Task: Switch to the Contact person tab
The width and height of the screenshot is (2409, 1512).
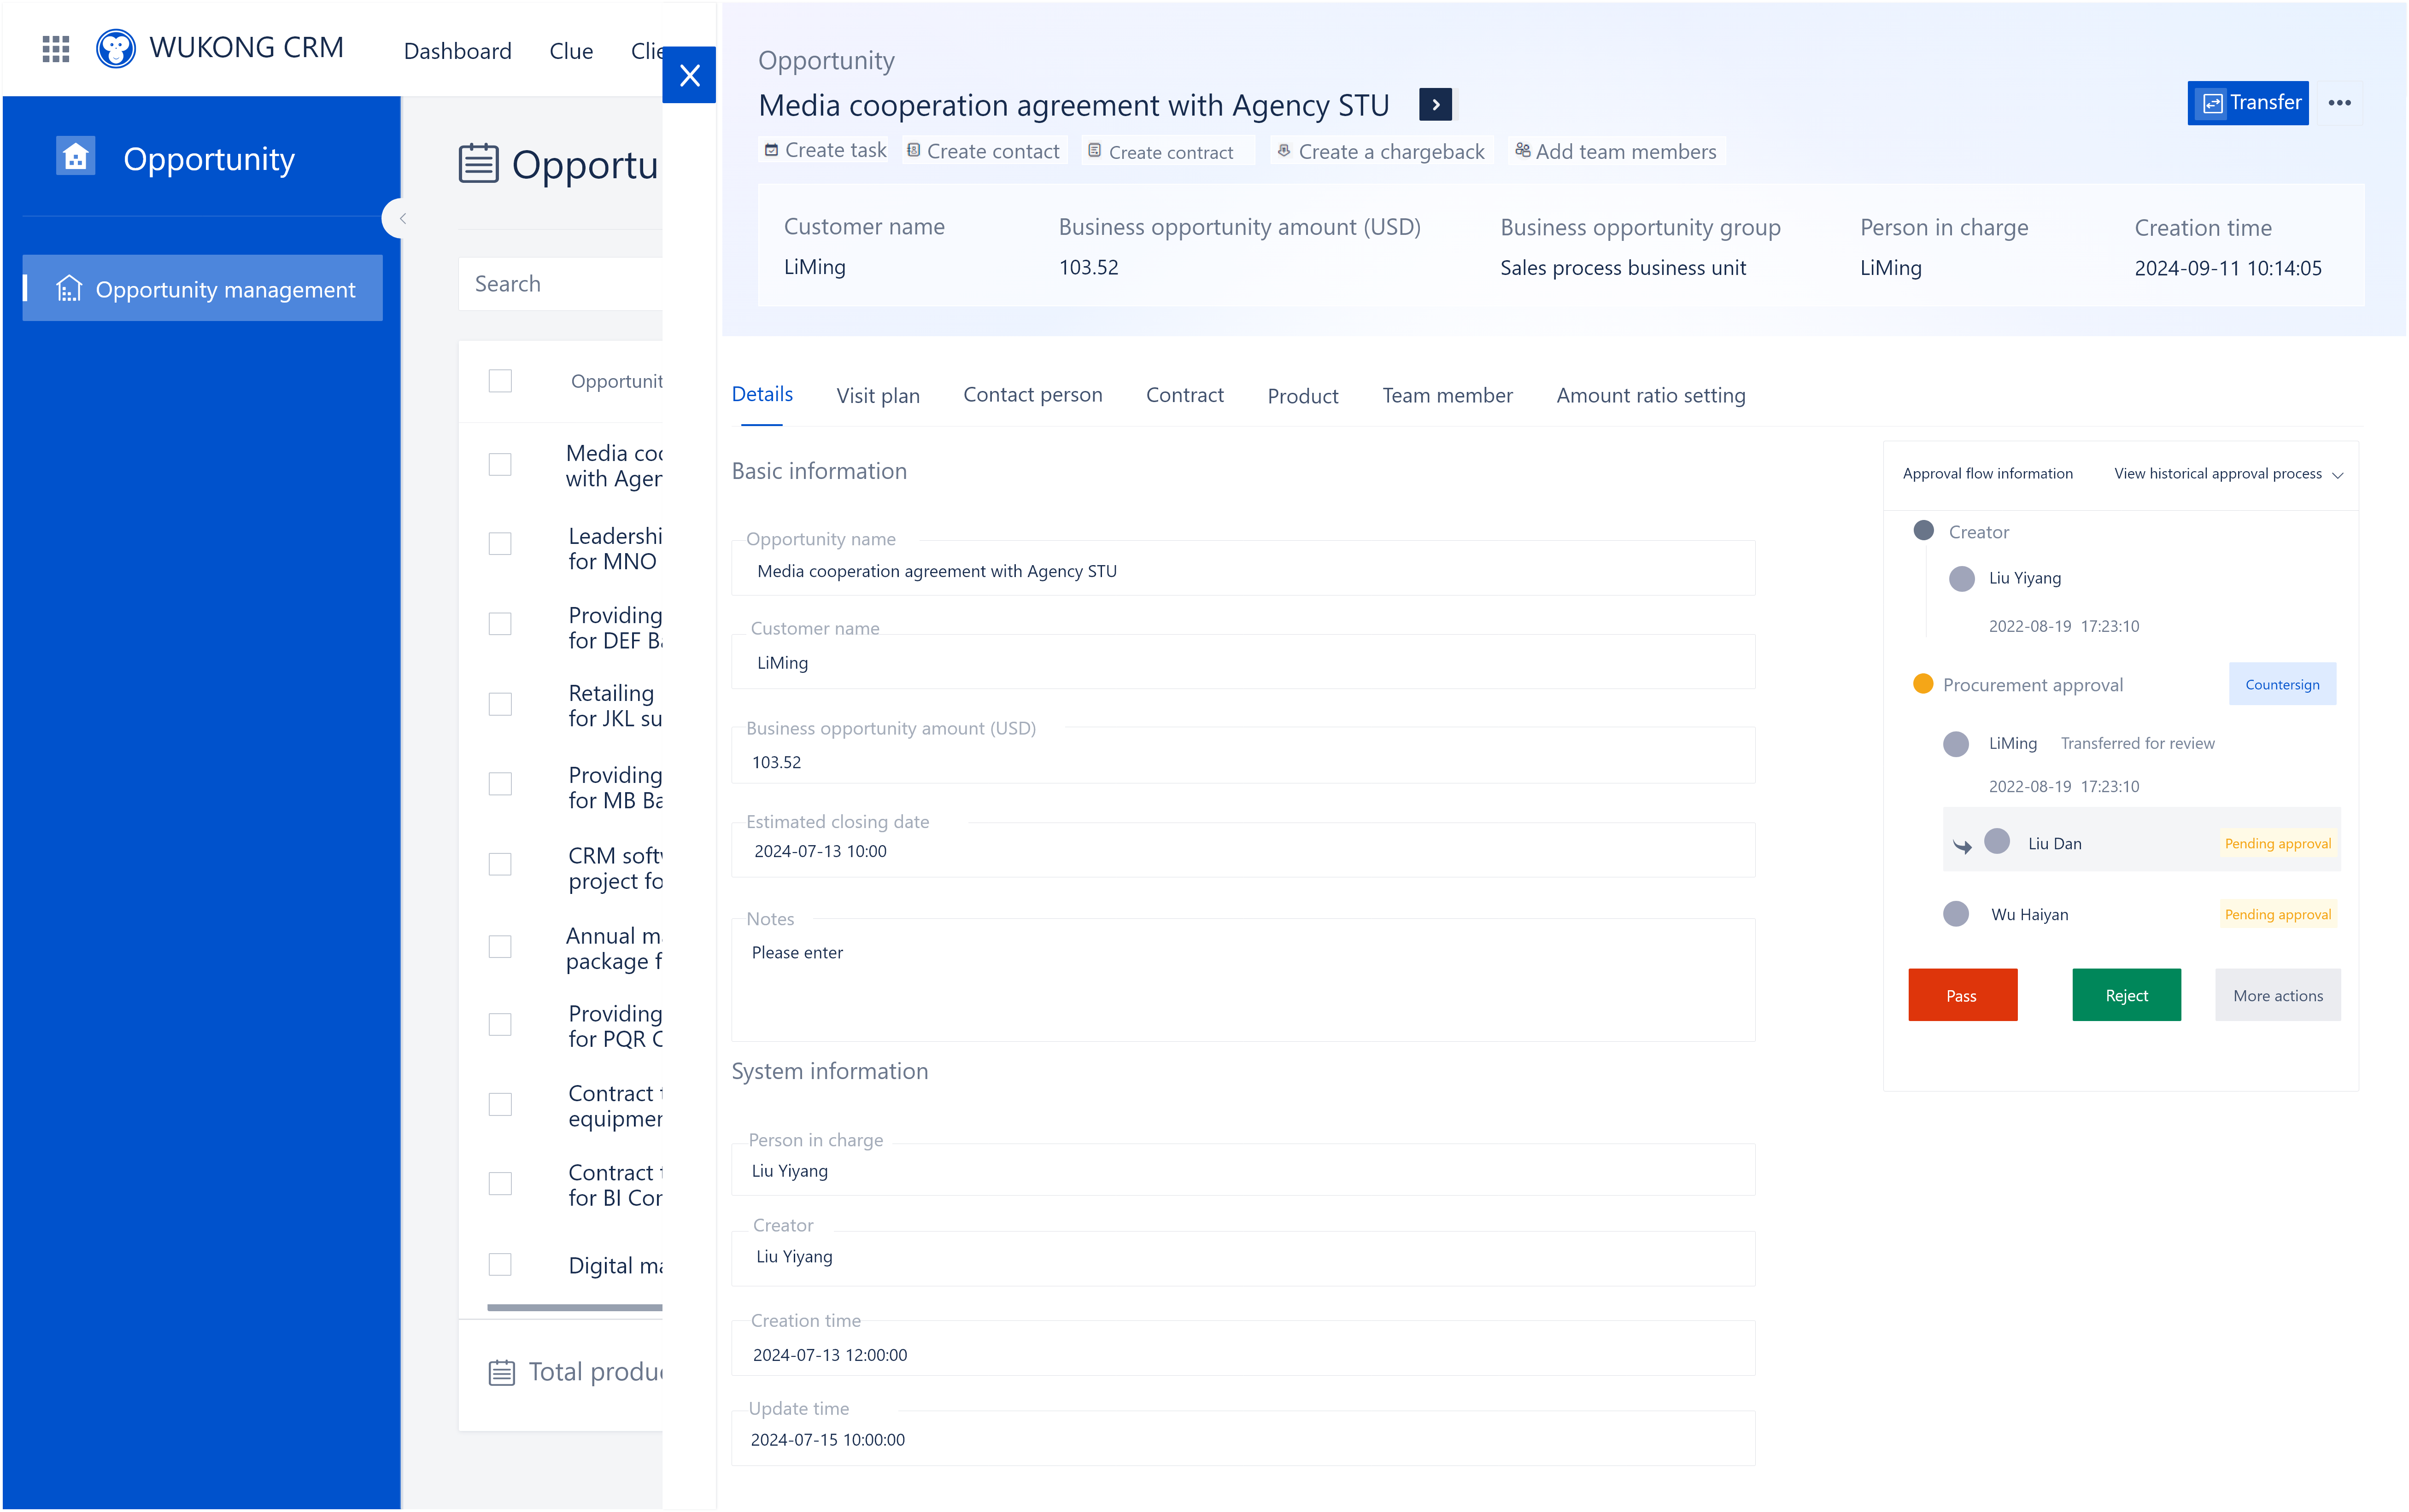Action: (1032, 395)
